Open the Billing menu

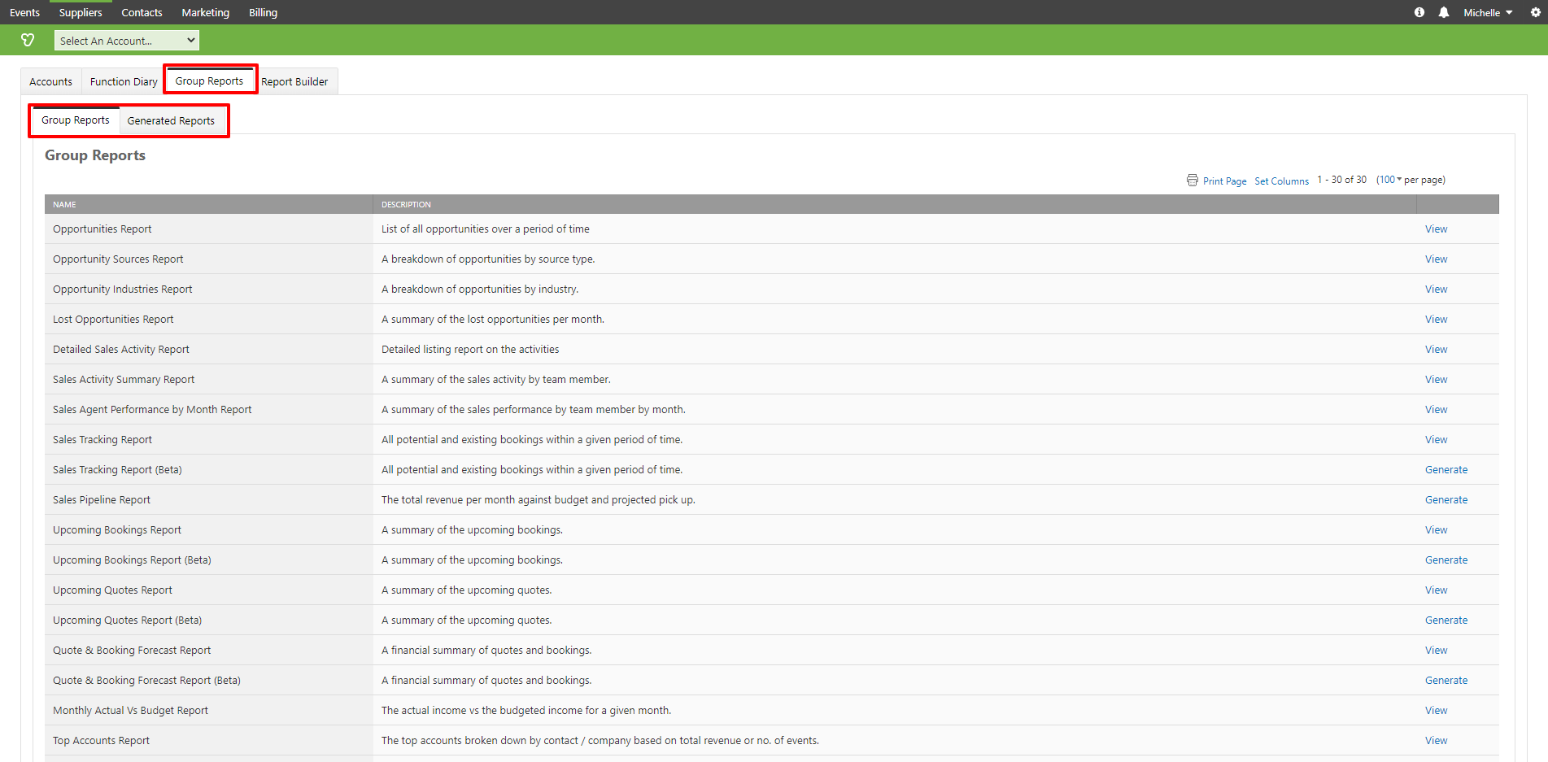264,12
